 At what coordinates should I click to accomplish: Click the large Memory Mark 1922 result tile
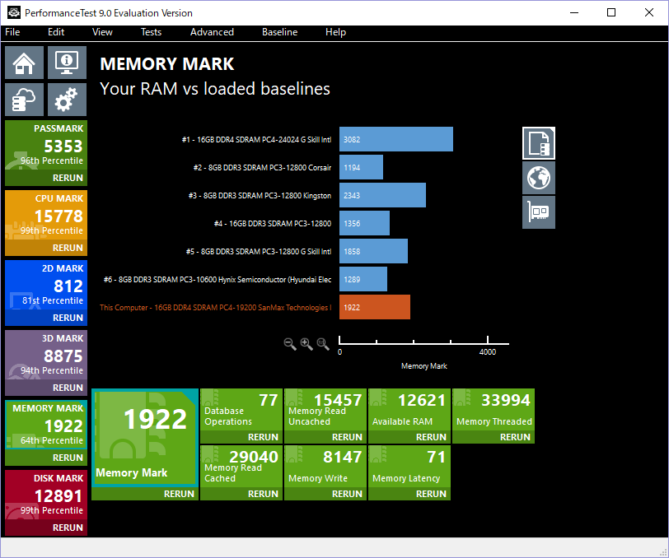(145, 437)
